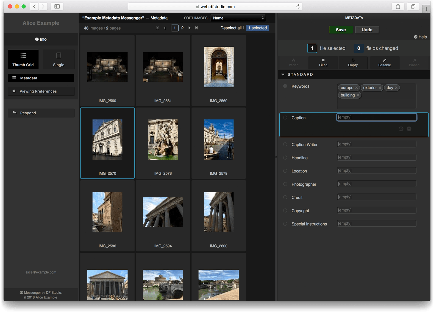The height and width of the screenshot is (312, 434).
Task: Select thumbnail IMG_2578
Action: coord(163,143)
